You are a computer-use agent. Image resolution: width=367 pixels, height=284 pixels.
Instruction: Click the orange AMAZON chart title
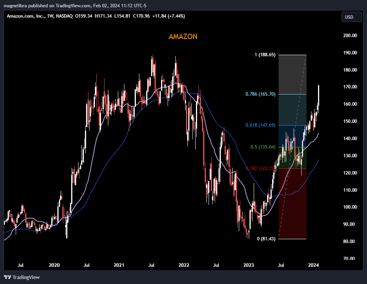pos(183,36)
